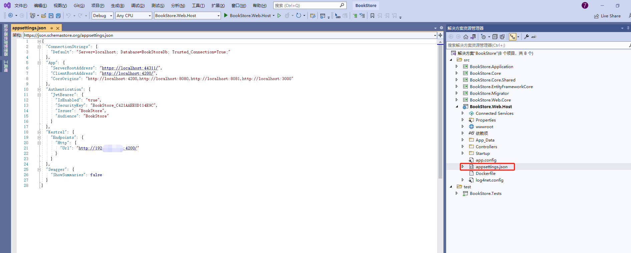
Task: Switch views with the Solution Explorer VS icon
Action: click(473, 37)
